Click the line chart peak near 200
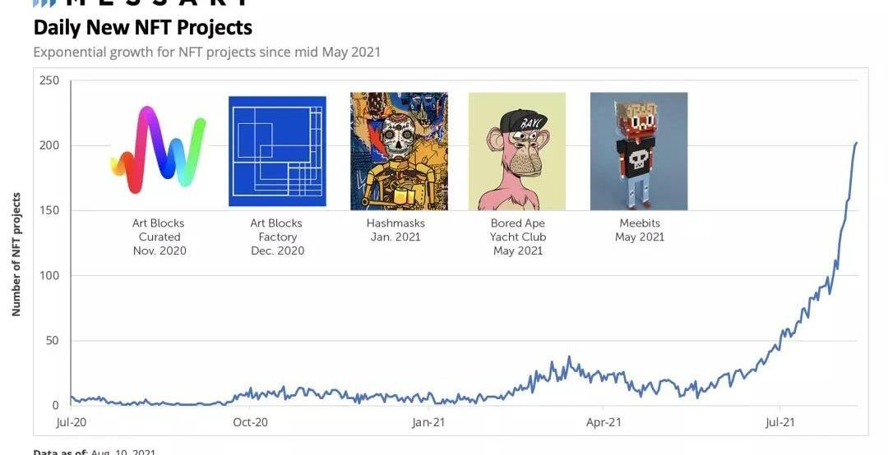Screen dimensions: 888x455 856,143
